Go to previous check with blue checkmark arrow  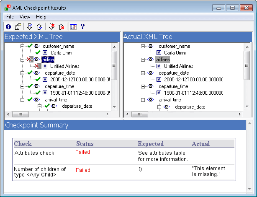click(39, 27)
